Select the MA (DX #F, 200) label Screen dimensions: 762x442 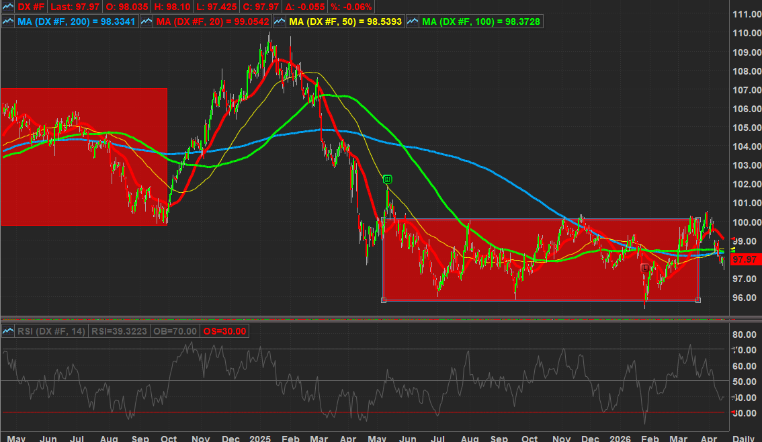point(77,21)
